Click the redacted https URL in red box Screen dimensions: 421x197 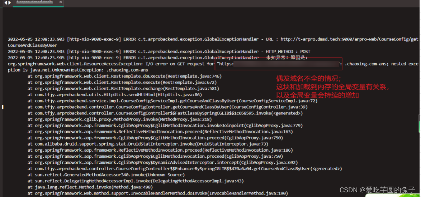278,64
